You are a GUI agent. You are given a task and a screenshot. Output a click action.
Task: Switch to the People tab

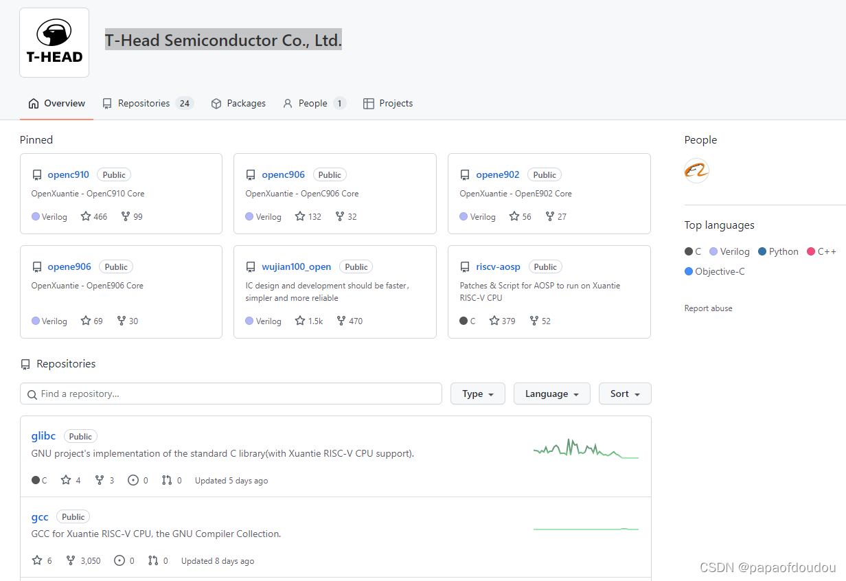[x=314, y=103]
